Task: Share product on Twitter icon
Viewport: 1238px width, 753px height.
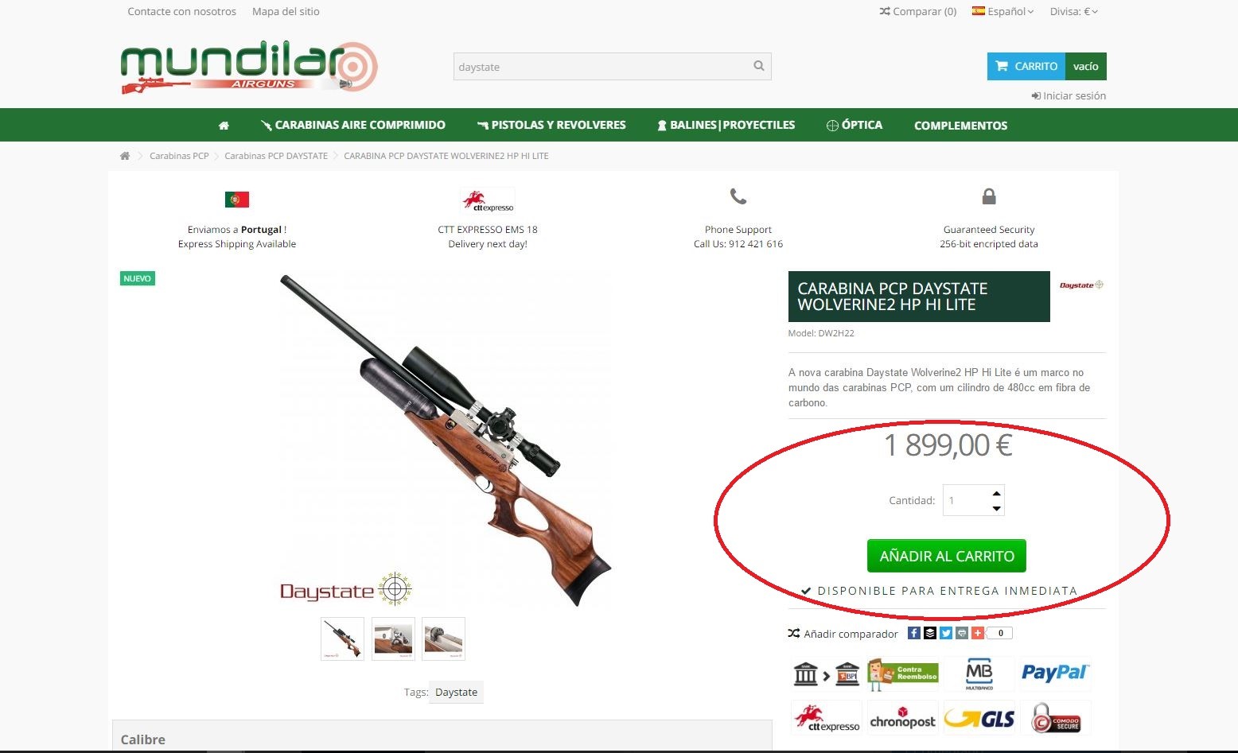Action: [946, 633]
